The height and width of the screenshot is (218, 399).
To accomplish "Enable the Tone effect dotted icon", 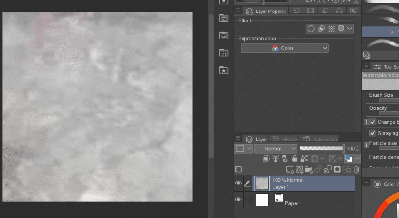I will pos(331,29).
